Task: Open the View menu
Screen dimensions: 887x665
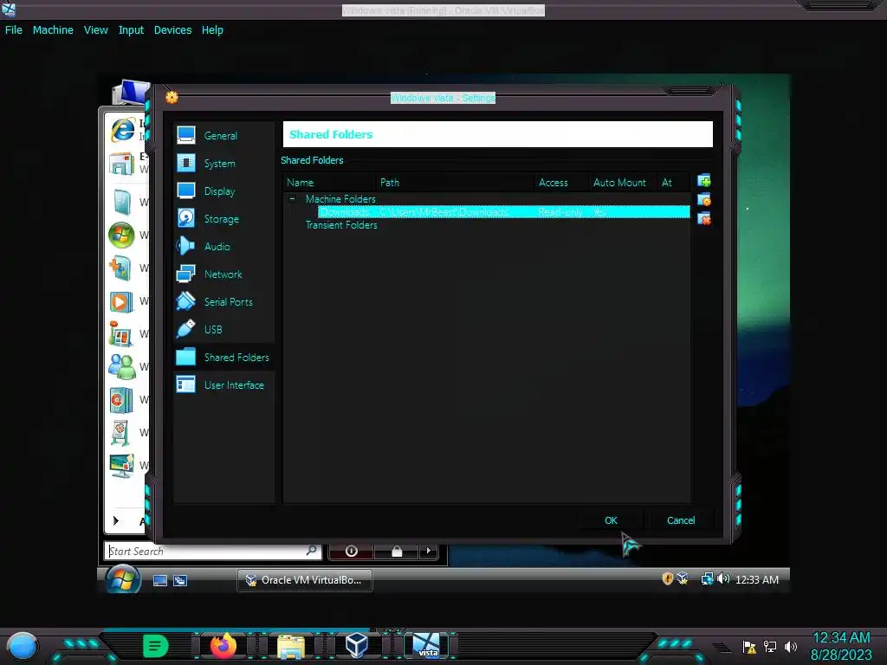Action: [95, 30]
